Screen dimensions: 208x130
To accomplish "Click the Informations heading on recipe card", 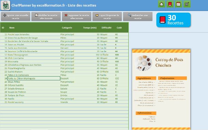I will pos(146,113).
